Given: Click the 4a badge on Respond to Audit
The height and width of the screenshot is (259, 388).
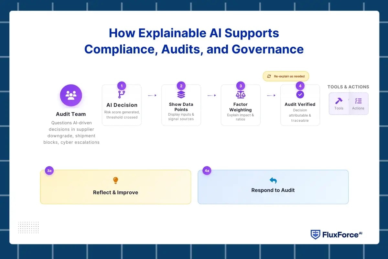Looking at the screenshot, I should point(207,170).
